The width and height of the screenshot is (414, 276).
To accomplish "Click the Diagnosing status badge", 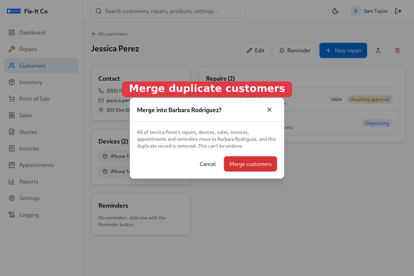I will click(x=377, y=124).
